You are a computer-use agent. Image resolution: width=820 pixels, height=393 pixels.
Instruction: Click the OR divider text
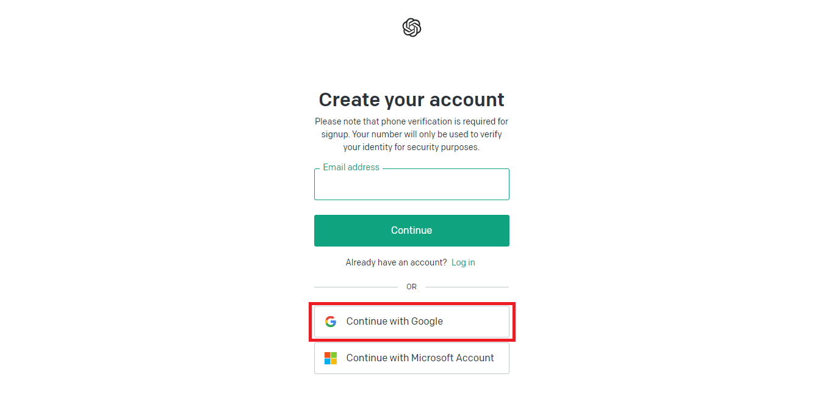tap(412, 287)
